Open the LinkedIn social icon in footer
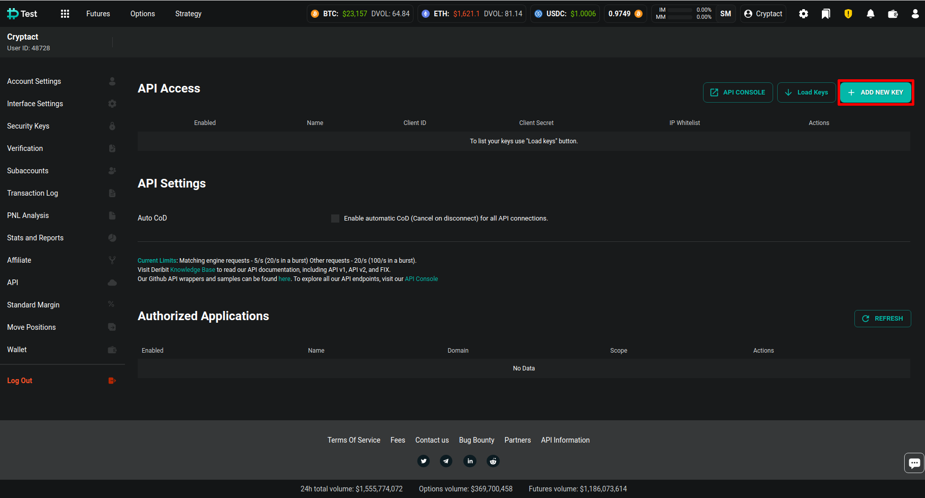Screen dimensions: 925x498 click(x=470, y=461)
